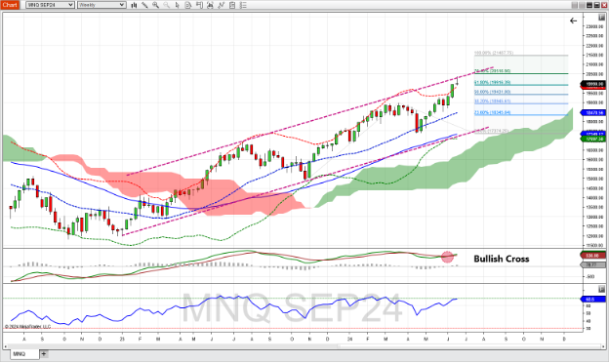Open the bar type chart style icon
The height and width of the screenshot is (363, 609).
[134, 5]
